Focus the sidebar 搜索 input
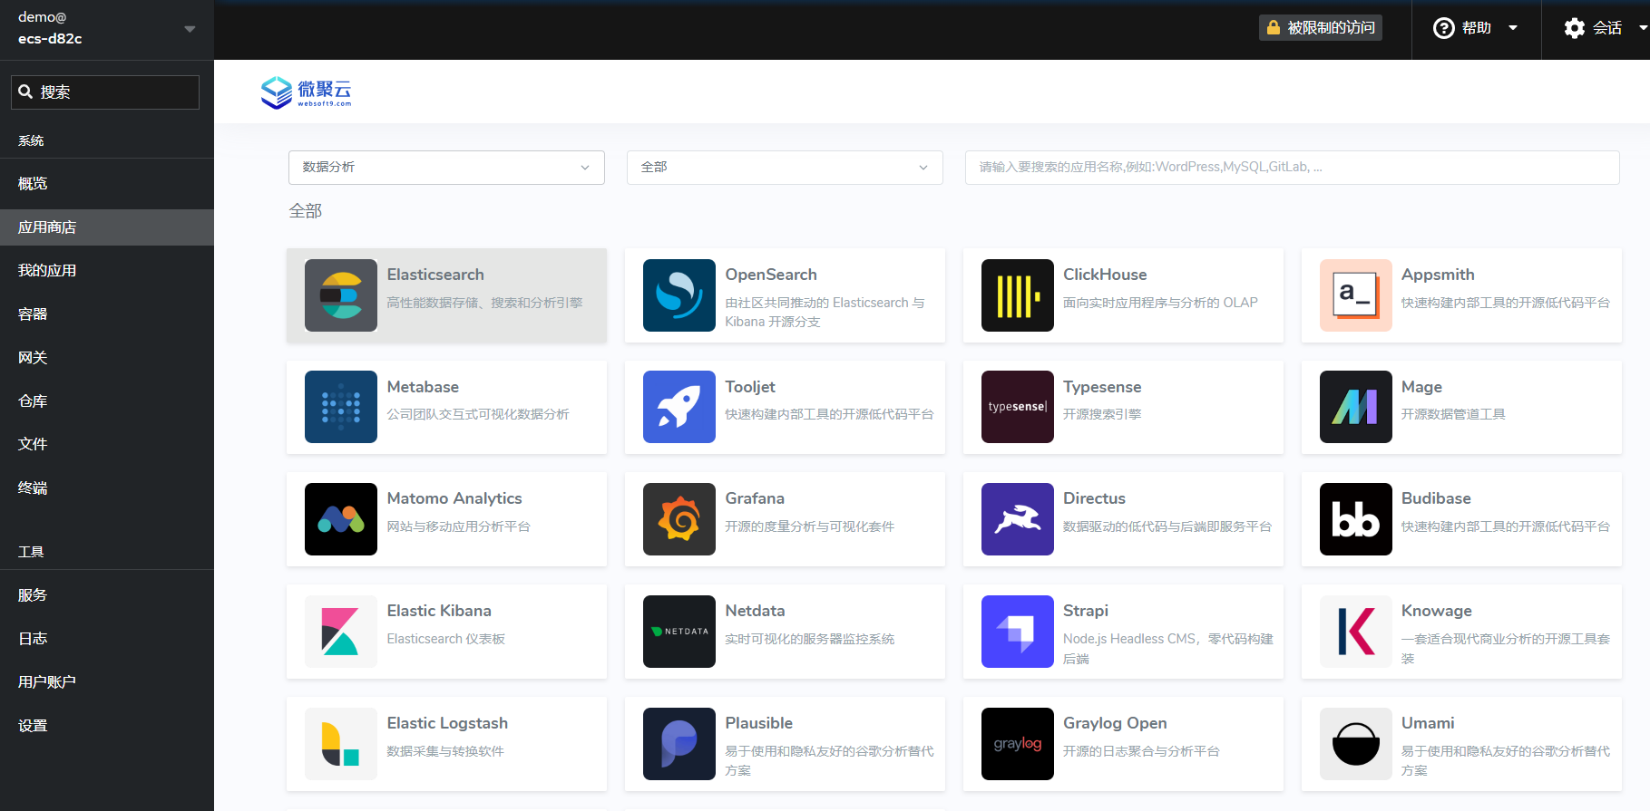This screenshot has height=811, width=1650. point(105,92)
